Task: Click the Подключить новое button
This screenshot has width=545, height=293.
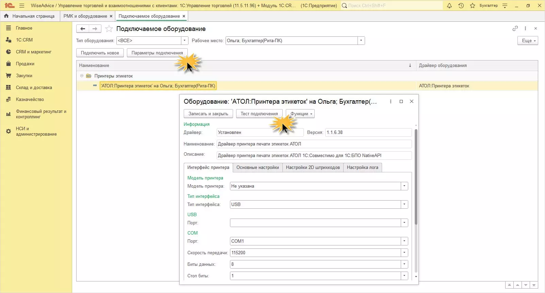Action: (x=100, y=53)
